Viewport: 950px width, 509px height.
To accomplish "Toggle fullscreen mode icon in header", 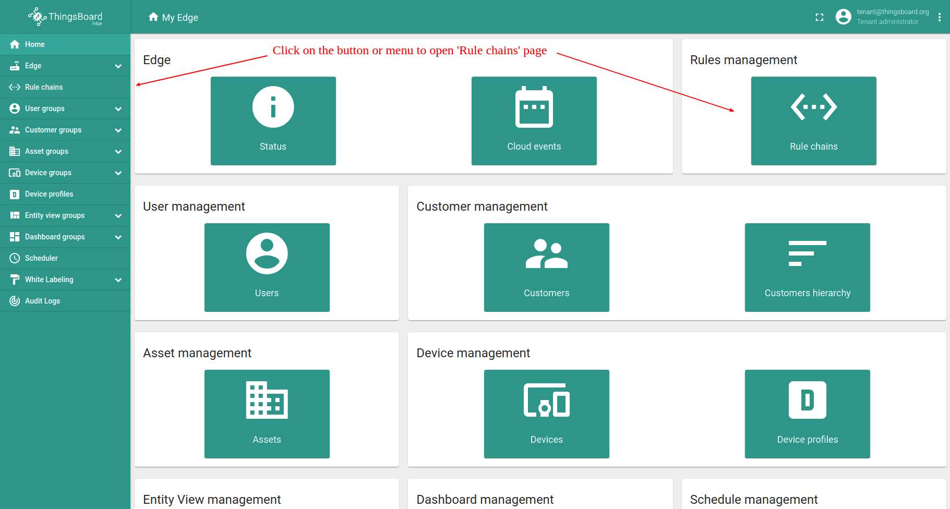I will point(820,17).
